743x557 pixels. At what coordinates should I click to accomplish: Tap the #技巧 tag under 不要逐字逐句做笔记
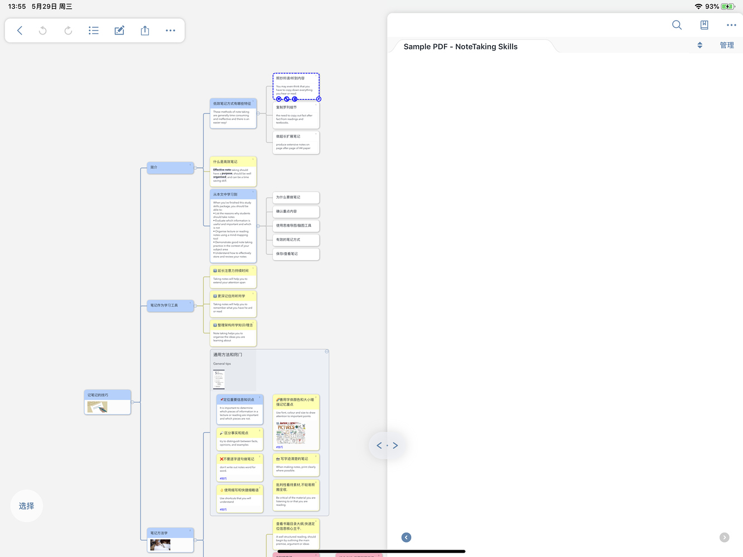223,478
